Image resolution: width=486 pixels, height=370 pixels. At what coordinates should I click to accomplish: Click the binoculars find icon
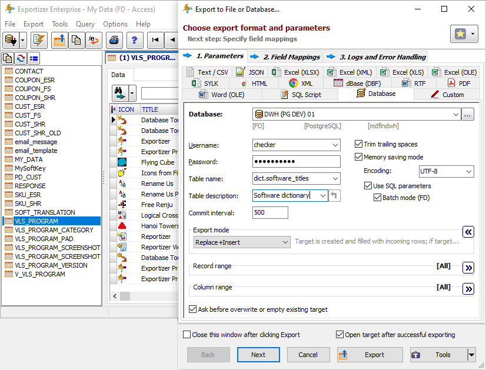click(120, 93)
